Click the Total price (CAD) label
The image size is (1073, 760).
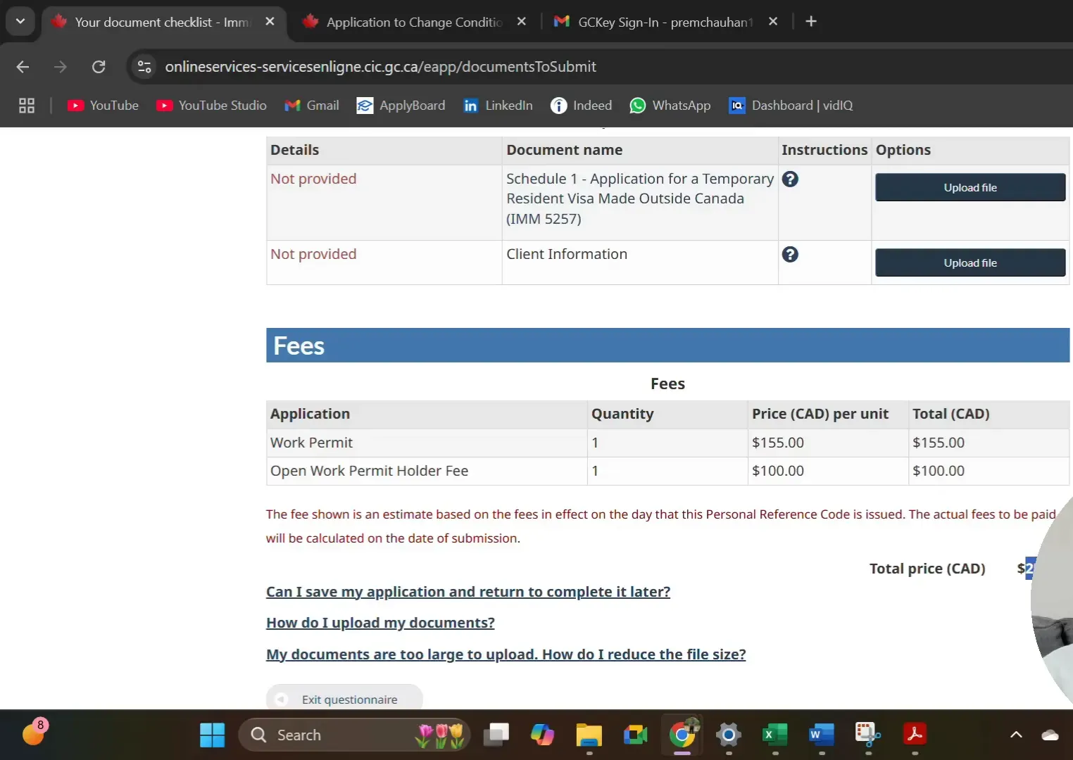(x=927, y=569)
